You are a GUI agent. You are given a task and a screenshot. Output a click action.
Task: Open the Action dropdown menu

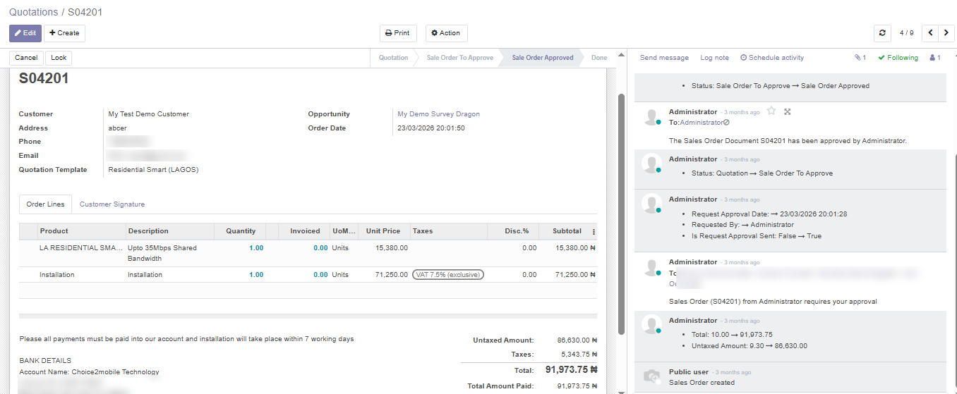(x=446, y=33)
